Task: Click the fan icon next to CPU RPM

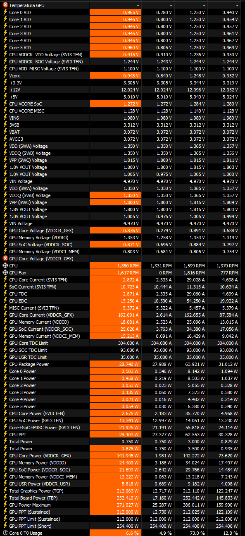Action: click(x=5, y=266)
